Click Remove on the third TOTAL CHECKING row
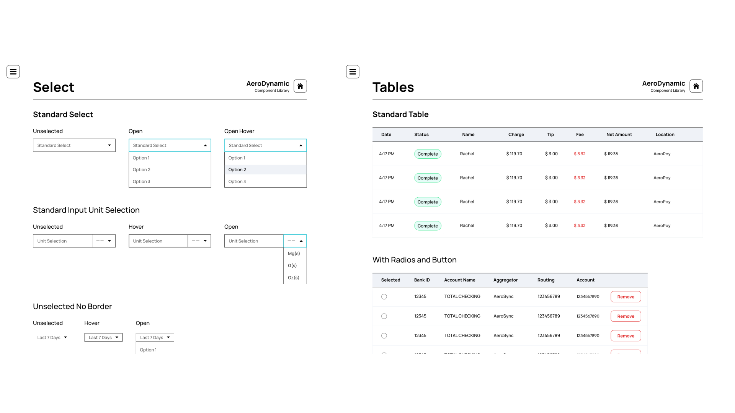Screen dimensions: 735x413 tap(626, 335)
